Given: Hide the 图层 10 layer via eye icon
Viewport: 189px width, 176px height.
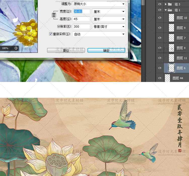Looking at the screenshot, I should pyautogui.click(x=159, y=18).
